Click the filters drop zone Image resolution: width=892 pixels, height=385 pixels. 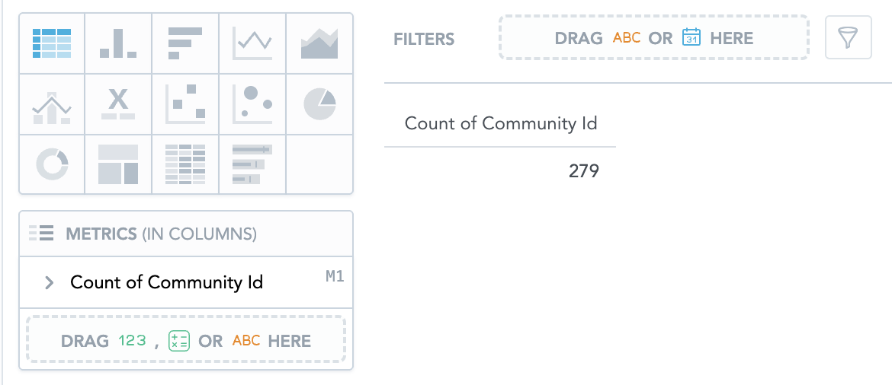click(x=653, y=38)
